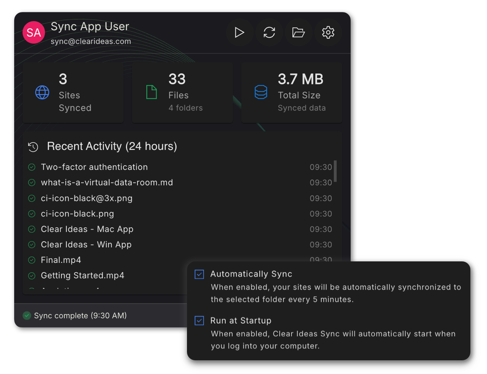Click the Recent Activity (24 hours) header
Image resolution: width=487 pixels, height=374 pixels.
(111, 146)
